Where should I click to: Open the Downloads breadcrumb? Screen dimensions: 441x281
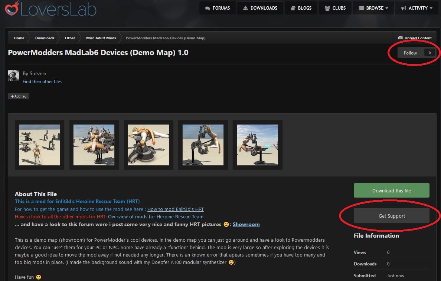[45, 38]
